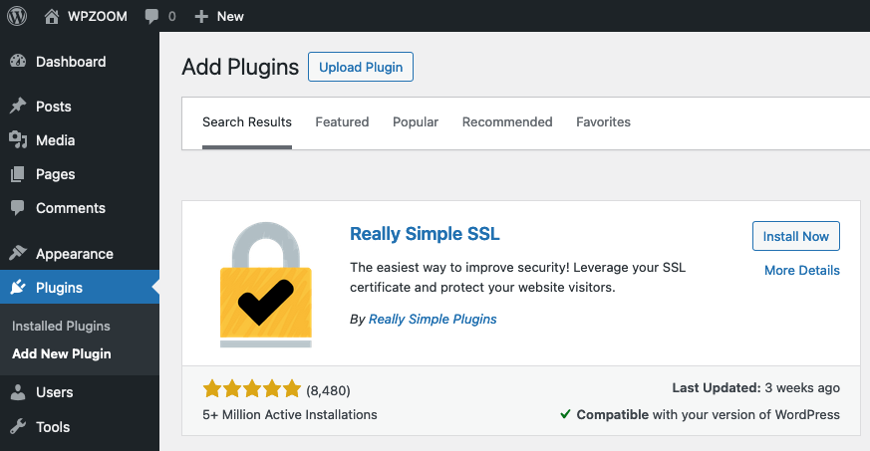
Task: Click the Posts pushpin icon
Action: point(18,106)
